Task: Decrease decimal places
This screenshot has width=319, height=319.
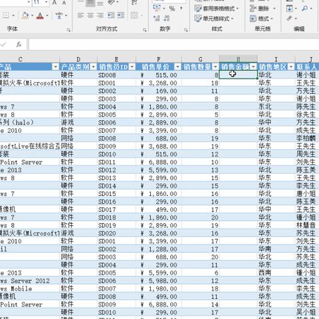Action: (166, 18)
